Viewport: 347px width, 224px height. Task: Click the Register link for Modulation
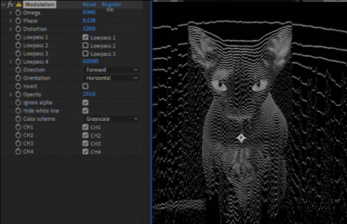pos(112,5)
